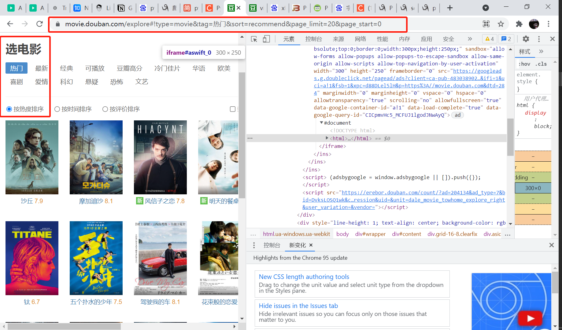562x330 pixels.
Task: Show the tab search dropdown
Action: 486,8
